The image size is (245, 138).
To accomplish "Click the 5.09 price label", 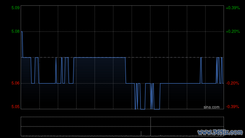I will (15, 8).
